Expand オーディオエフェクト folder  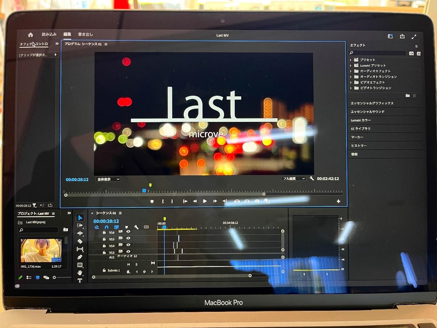coord(351,71)
